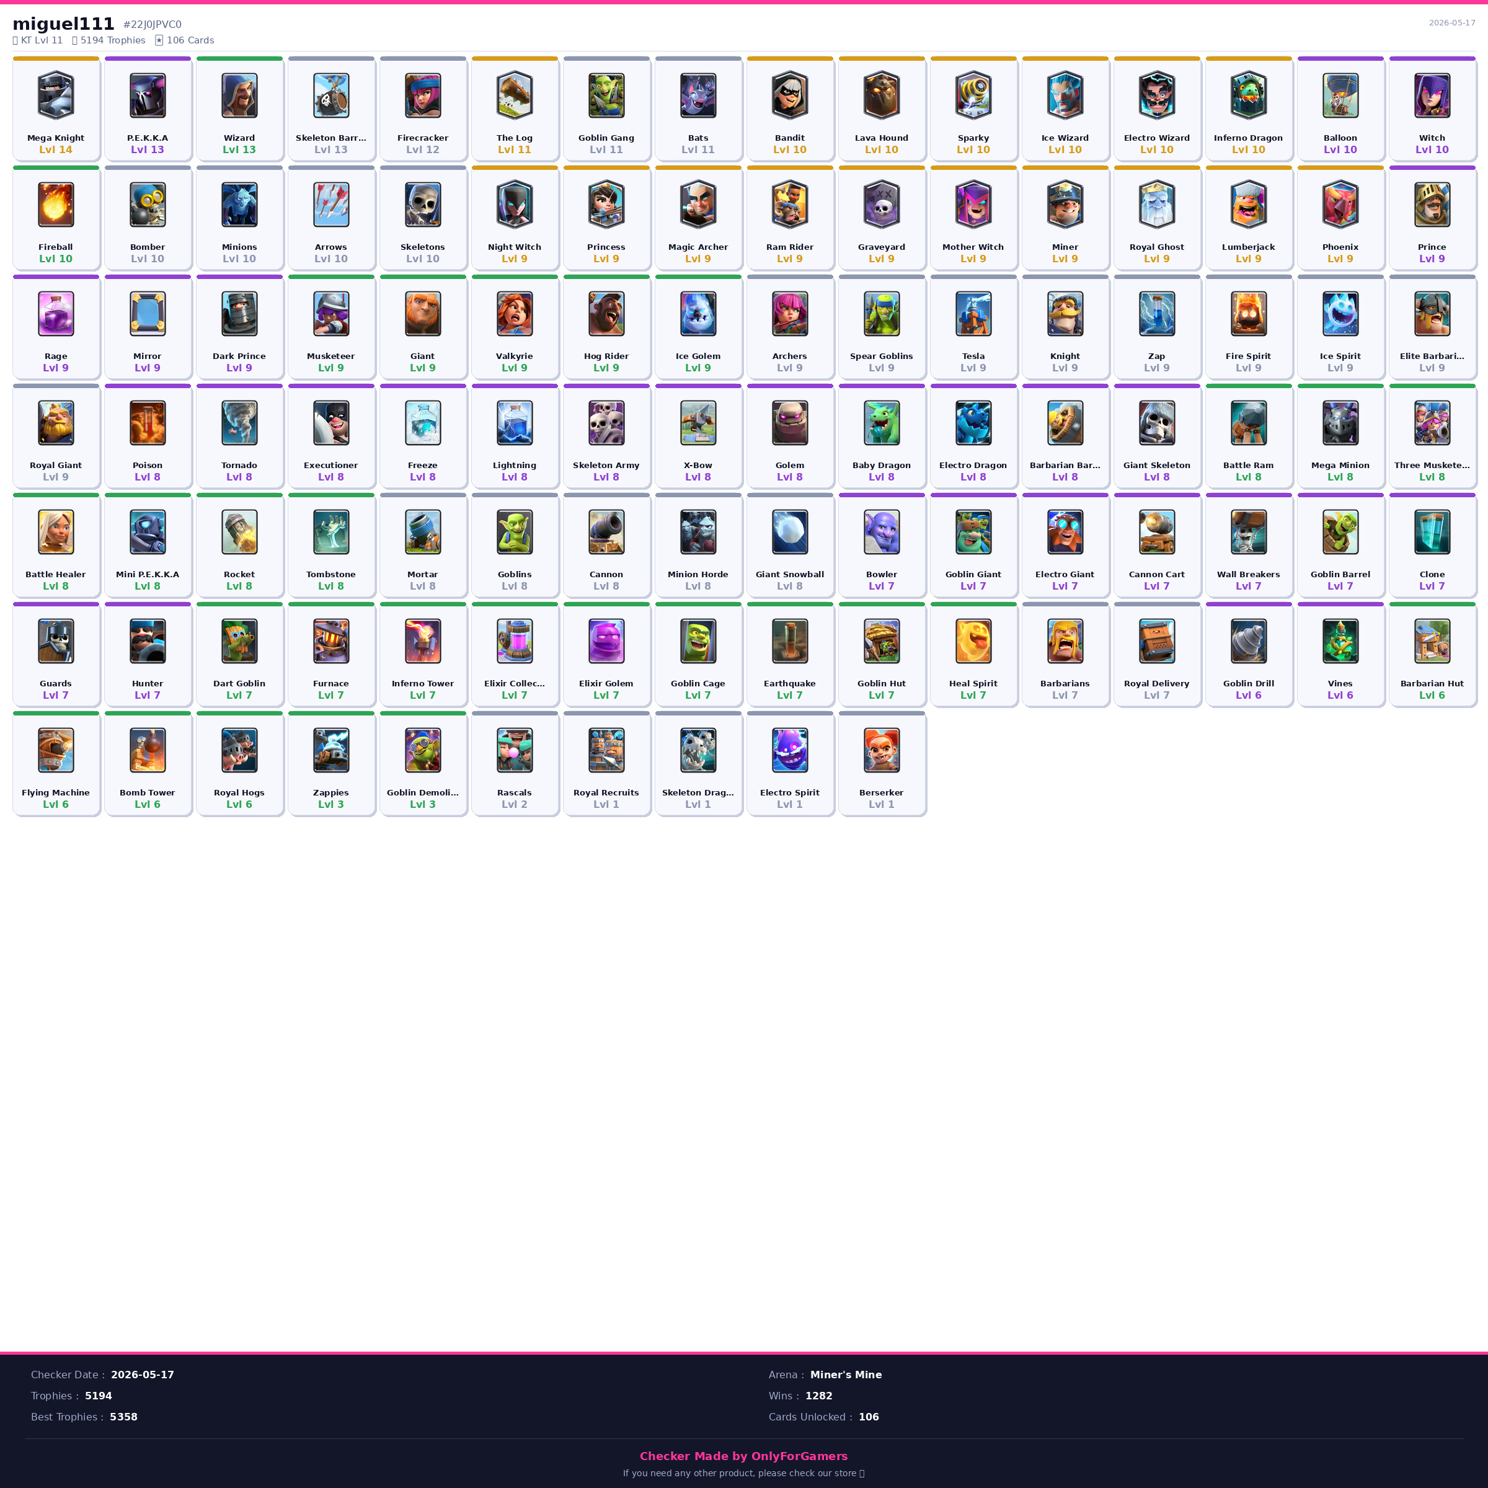
Task: Select the Royal Ghost card icon
Action: pos(1157,205)
